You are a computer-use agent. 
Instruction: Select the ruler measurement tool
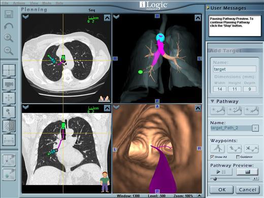pyautogui.click(x=9, y=140)
